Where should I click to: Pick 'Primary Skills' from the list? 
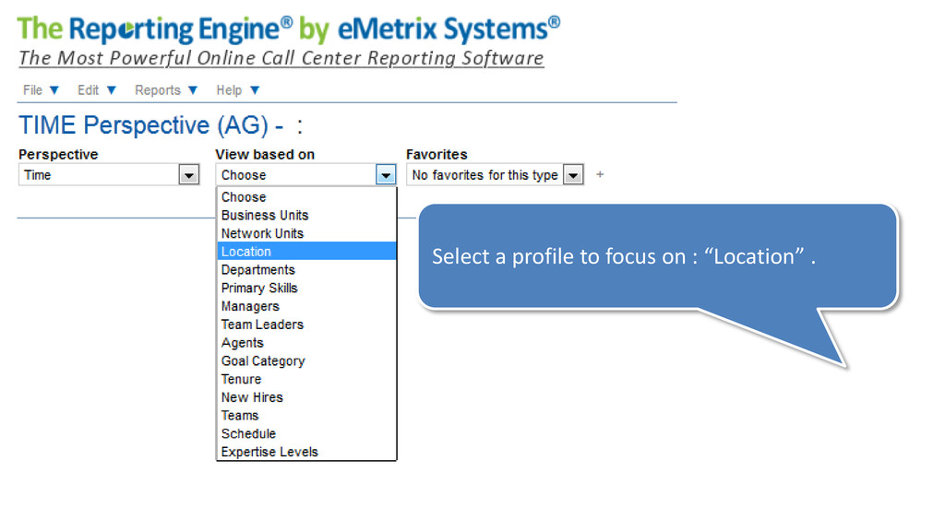click(x=306, y=288)
